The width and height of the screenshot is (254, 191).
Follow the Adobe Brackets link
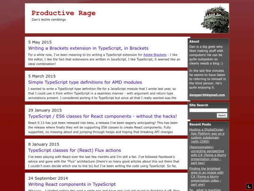(x=155, y=55)
